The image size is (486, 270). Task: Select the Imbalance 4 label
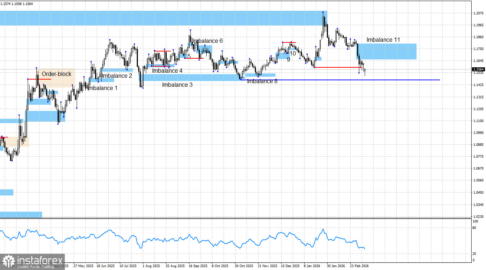(167, 71)
